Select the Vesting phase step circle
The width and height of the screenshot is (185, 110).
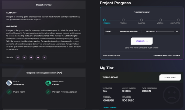click(x=160, y=20)
